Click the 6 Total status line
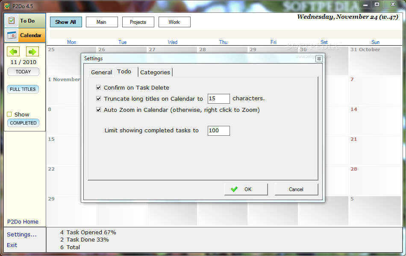The width and height of the screenshot is (406, 256). (x=70, y=247)
